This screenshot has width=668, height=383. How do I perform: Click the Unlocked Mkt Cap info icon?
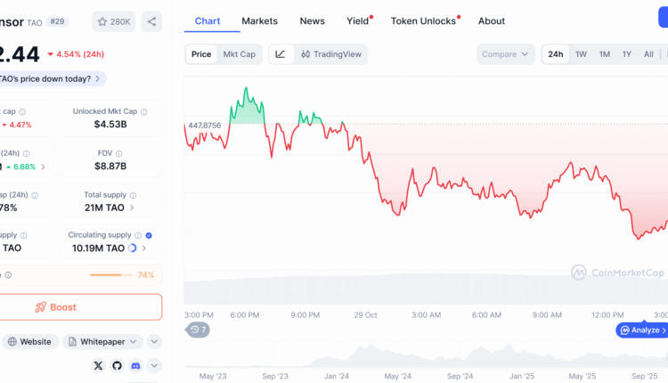tap(144, 112)
